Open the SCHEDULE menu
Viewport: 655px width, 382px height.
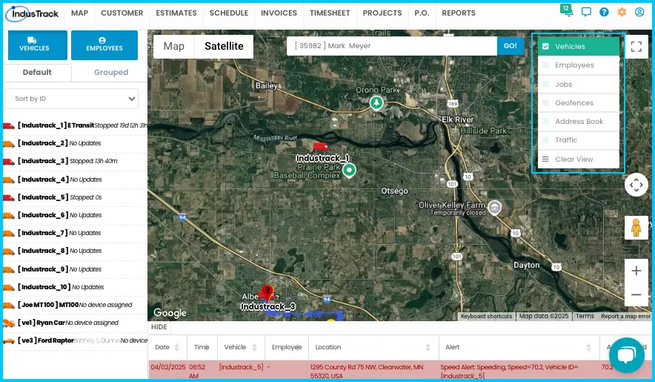pos(229,13)
